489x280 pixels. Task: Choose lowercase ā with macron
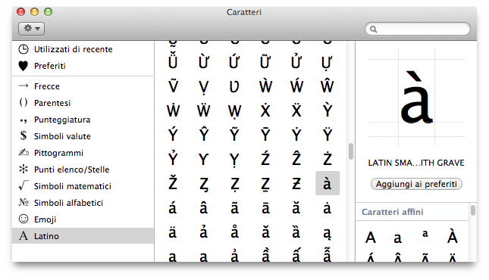265,208
